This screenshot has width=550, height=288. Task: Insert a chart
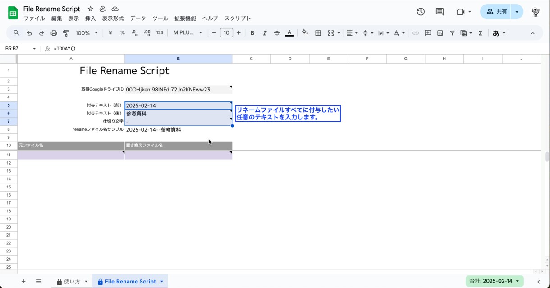[440, 33]
